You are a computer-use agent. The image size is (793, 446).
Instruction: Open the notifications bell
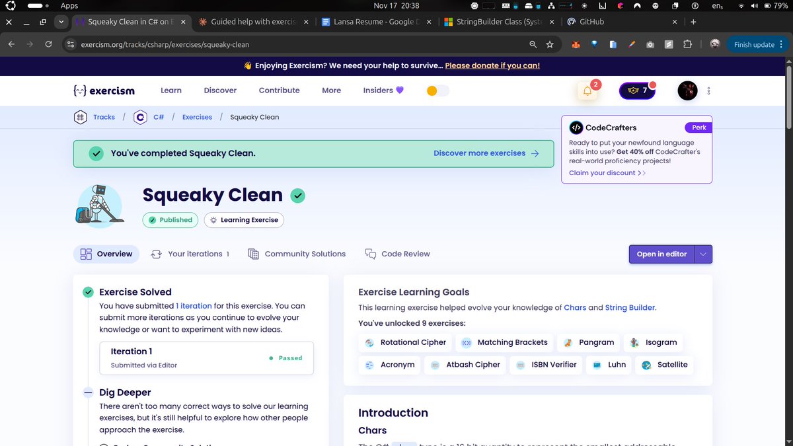pyautogui.click(x=587, y=91)
